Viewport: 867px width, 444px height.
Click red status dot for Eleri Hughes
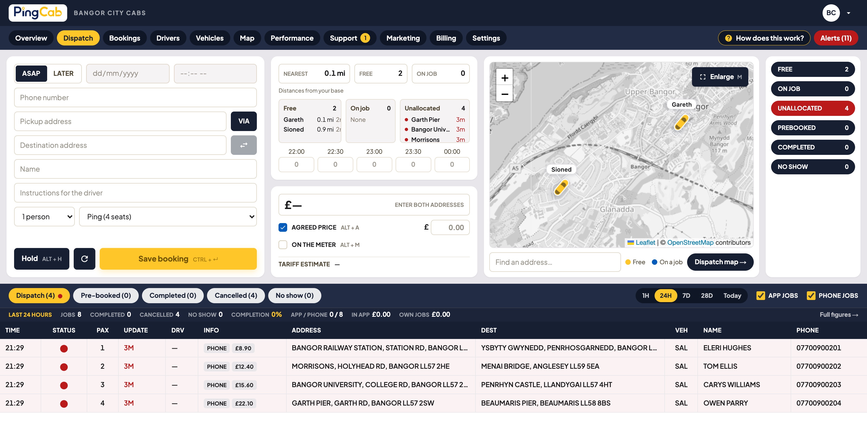click(64, 348)
